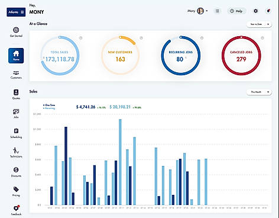Toggle the Atlanta sidebar menu button

[16, 12]
